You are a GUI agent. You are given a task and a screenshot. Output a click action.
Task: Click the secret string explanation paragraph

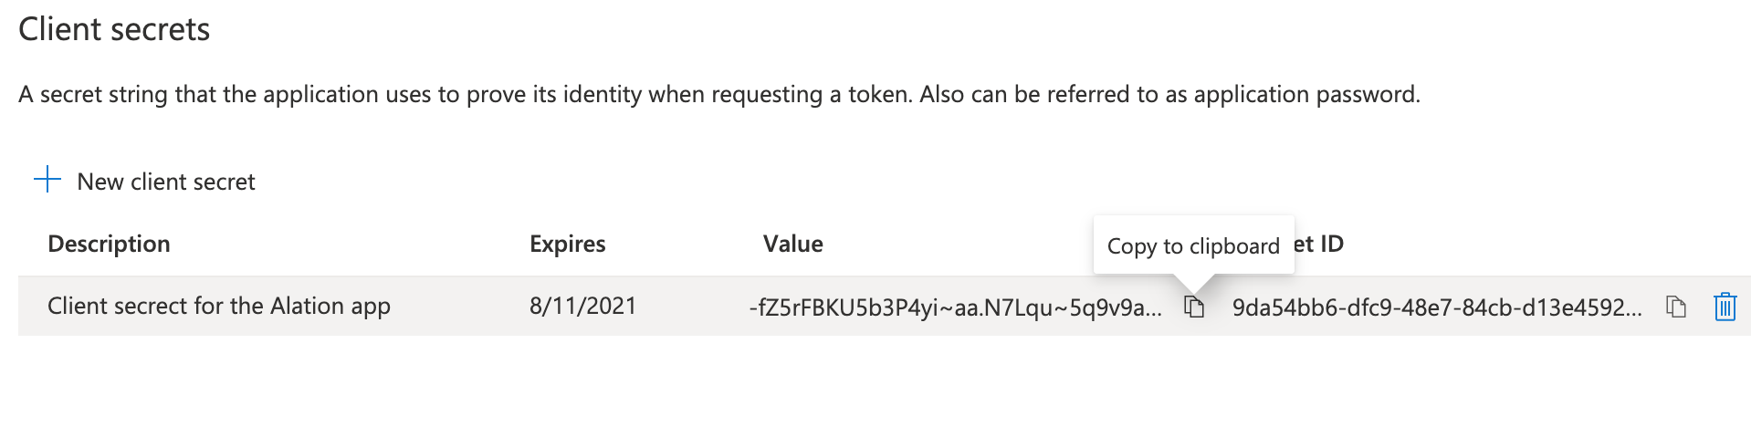[719, 94]
